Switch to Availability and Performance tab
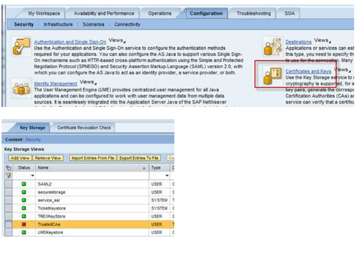The image size is (355, 271). click(104, 14)
